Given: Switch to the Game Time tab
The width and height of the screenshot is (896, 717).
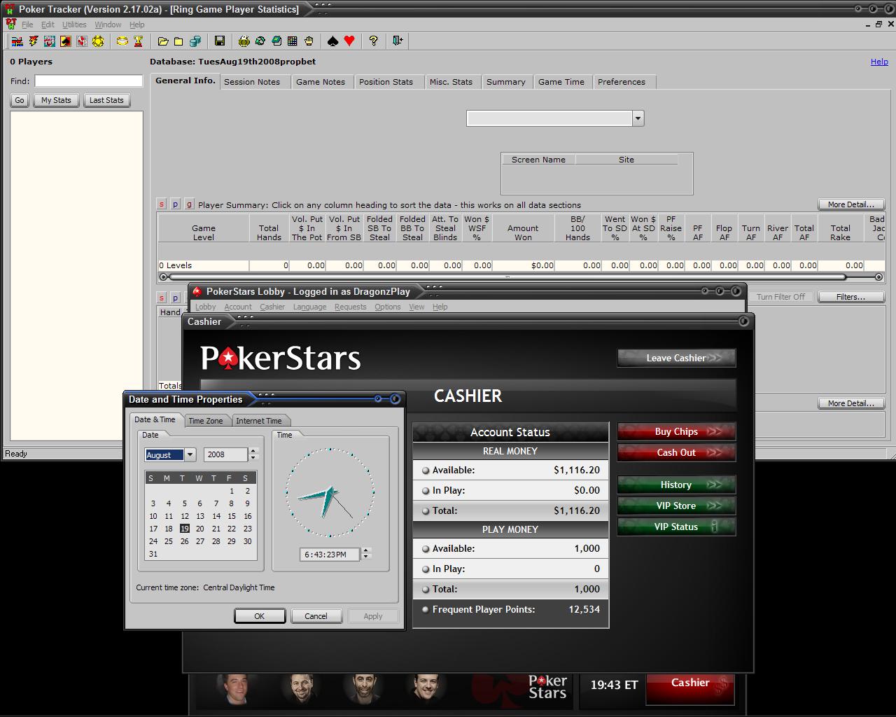Looking at the screenshot, I should coord(561,82).
